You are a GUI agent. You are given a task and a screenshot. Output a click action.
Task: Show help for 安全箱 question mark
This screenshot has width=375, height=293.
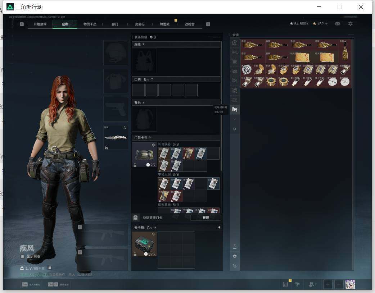point(155,228)
